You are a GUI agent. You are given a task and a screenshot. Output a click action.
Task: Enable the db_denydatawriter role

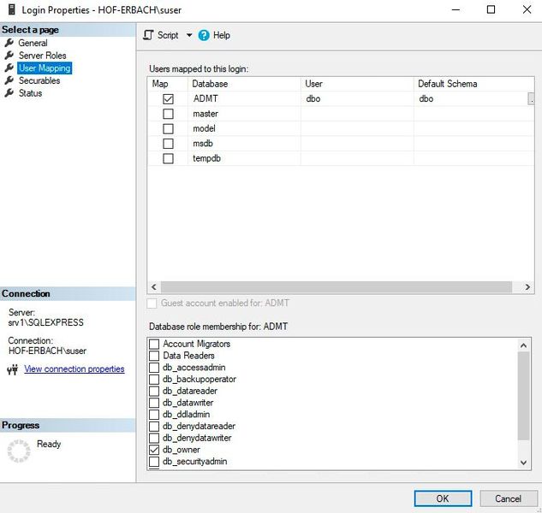point(154,438)
